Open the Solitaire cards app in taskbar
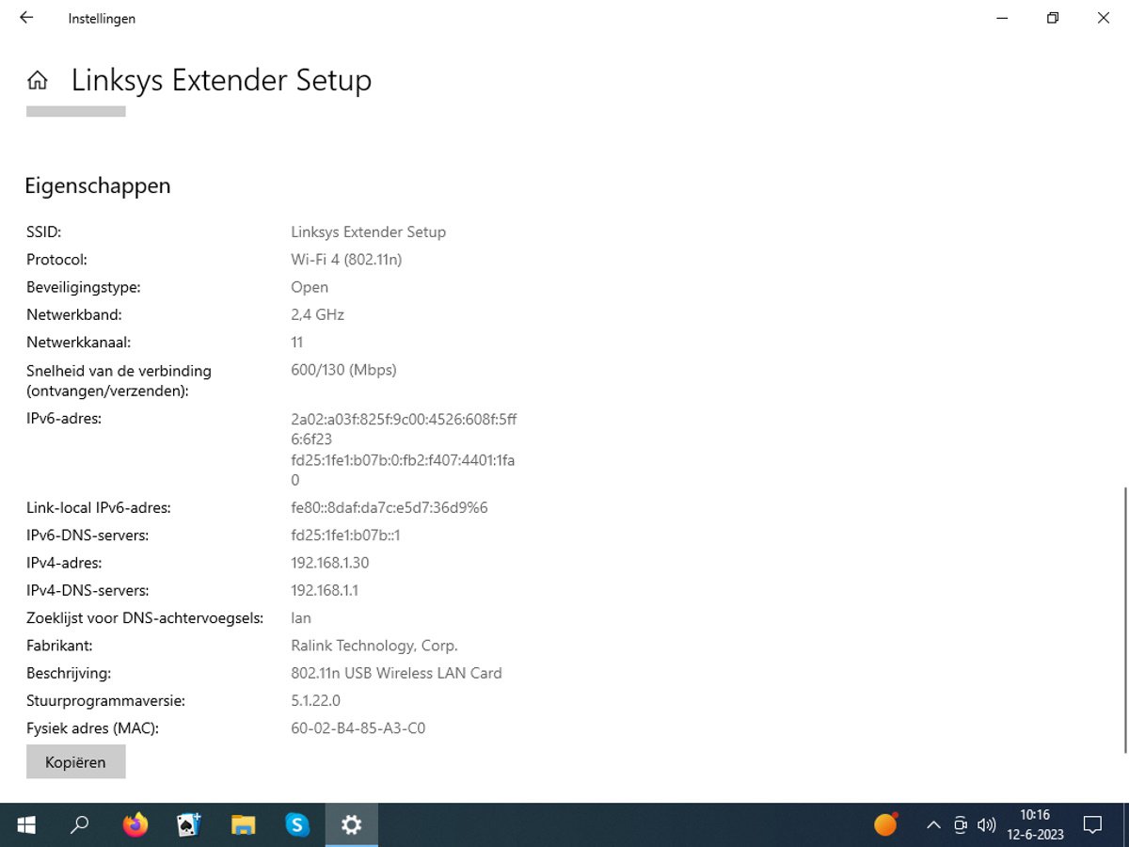 pos(189,825)
